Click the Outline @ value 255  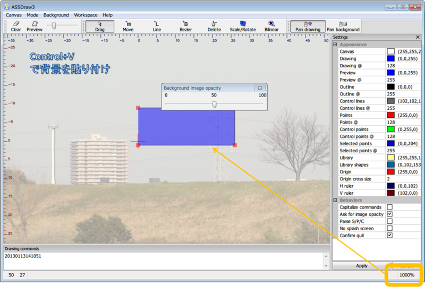pyautogui.click(x=391, y=94)
